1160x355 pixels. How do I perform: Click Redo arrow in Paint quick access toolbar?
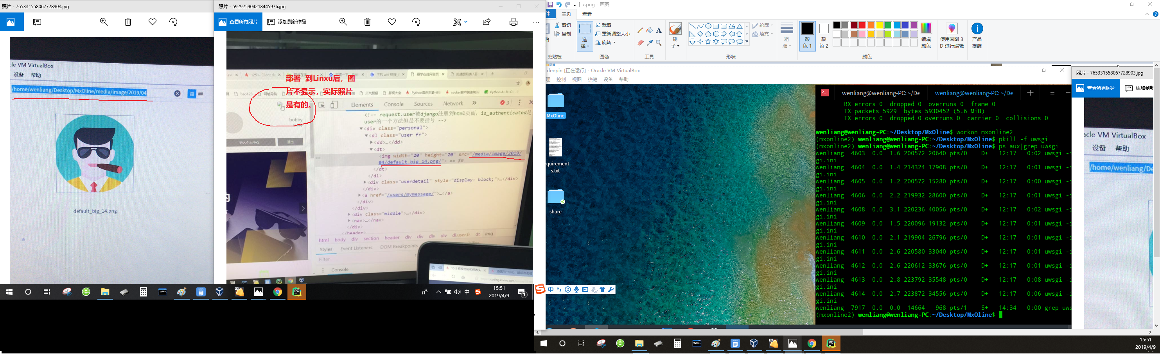[567, 5]
